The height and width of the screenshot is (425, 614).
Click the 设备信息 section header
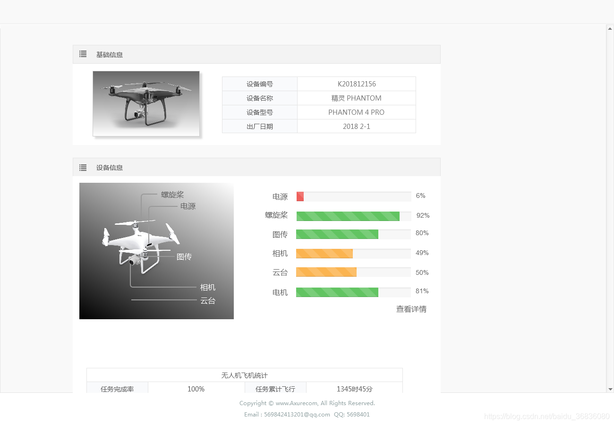[x=256, y=167]
